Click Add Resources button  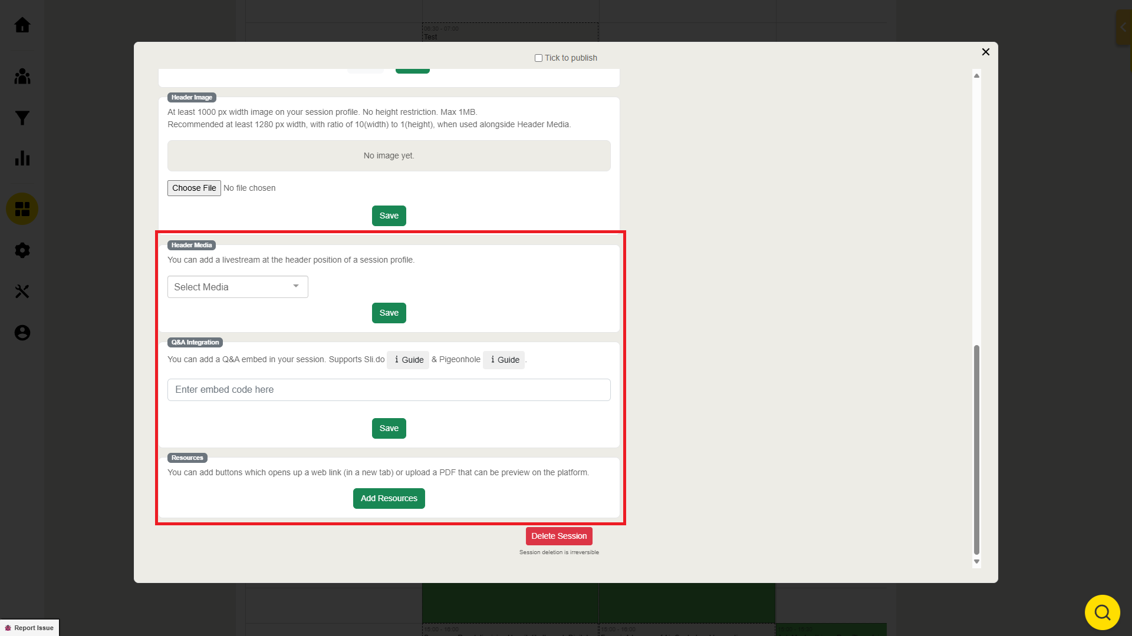coord(389,498)
